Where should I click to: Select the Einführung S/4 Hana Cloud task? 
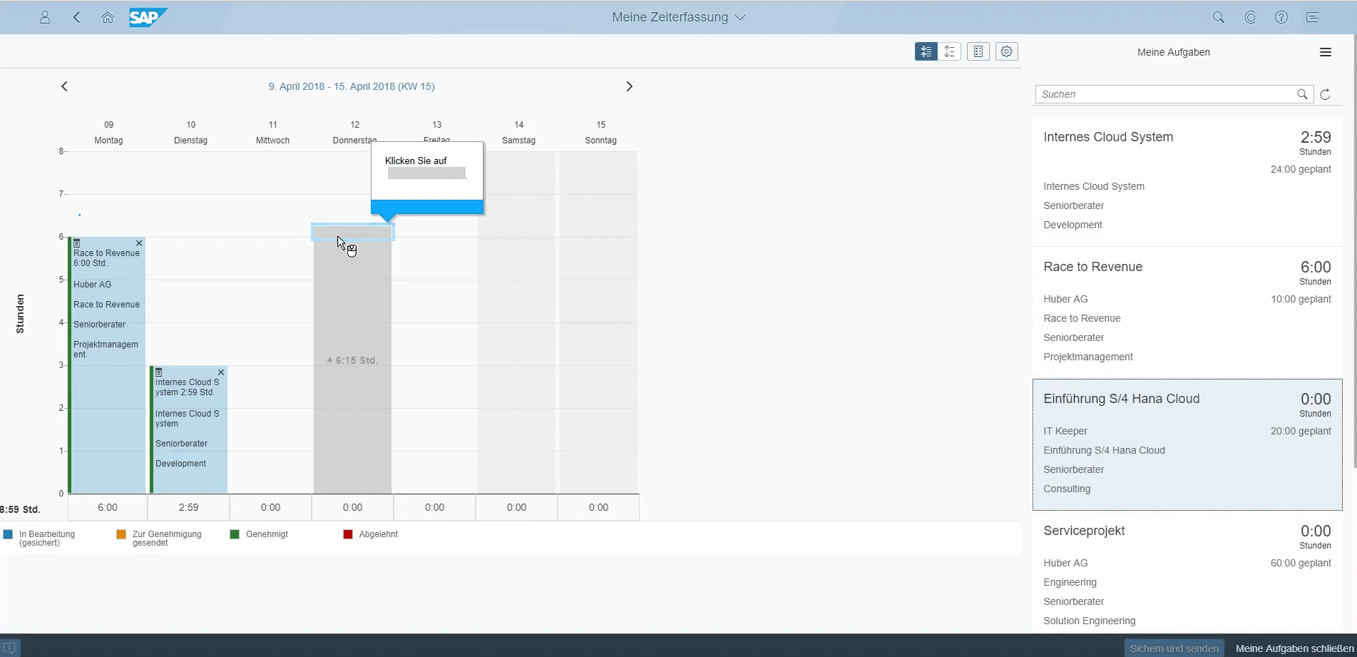tap(1187, 444)
